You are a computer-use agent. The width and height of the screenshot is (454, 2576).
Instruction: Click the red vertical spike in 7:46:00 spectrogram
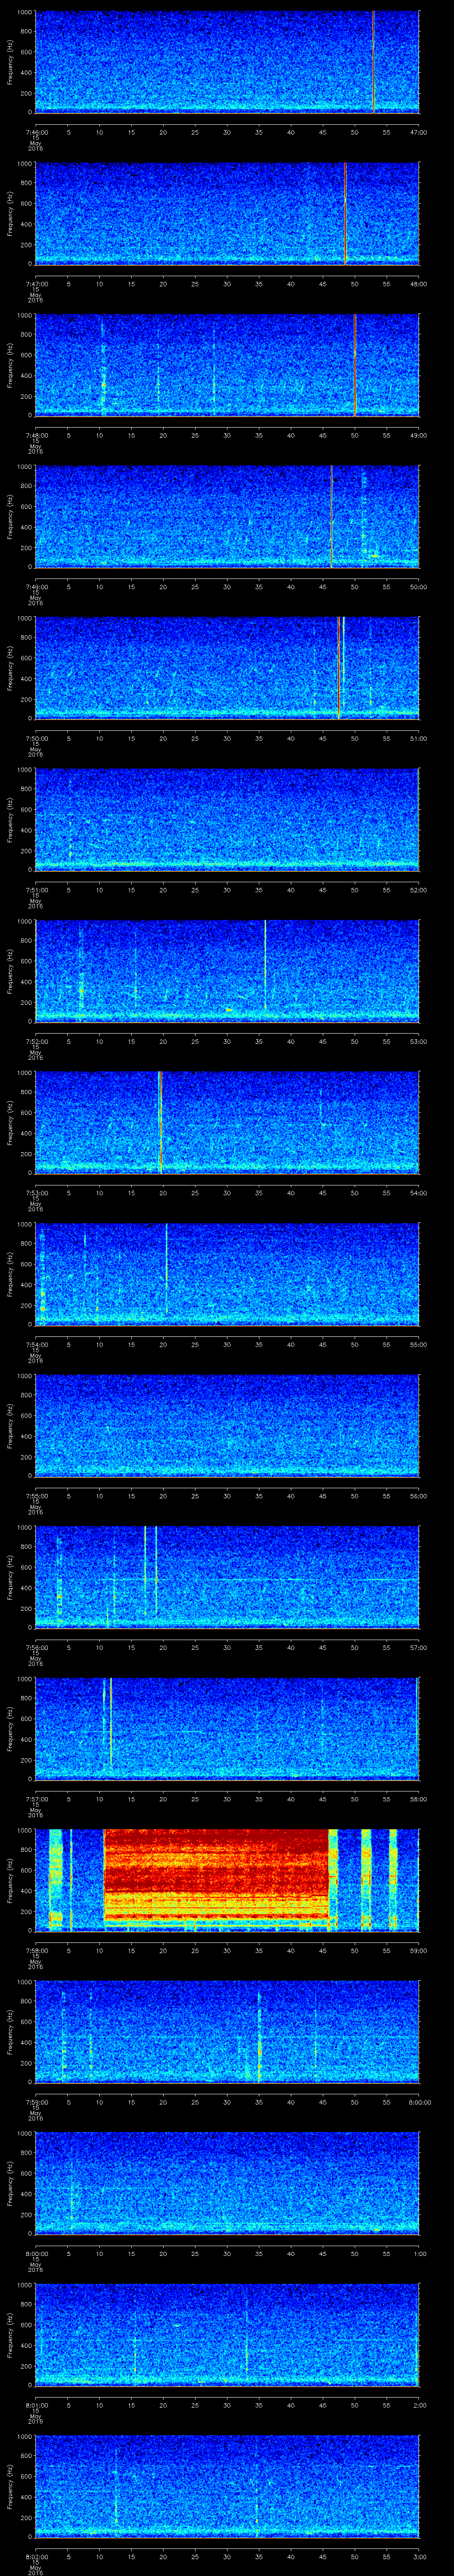tap(373, 62)
